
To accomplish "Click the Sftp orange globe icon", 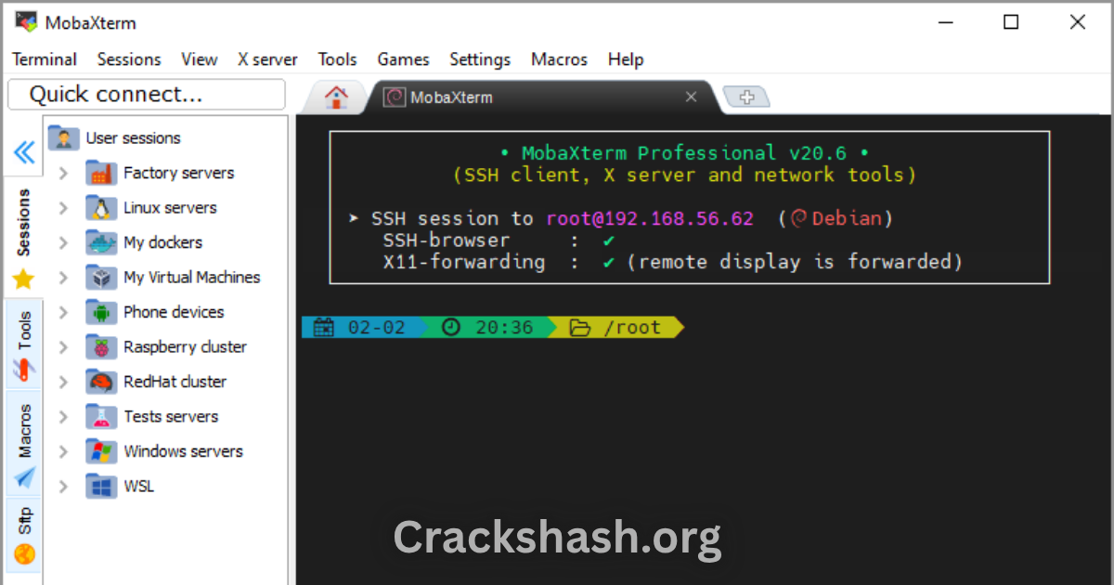I will pyautogui.click(x=24, y=554).
